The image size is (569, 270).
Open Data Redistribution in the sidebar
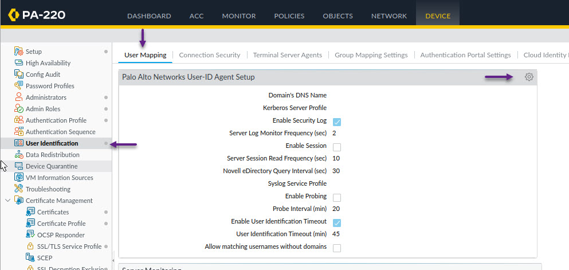[53, 155]
